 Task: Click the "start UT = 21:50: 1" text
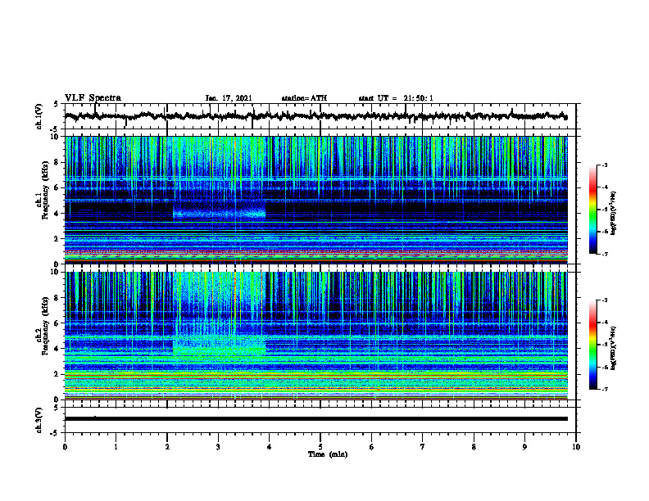pos(396,98)
